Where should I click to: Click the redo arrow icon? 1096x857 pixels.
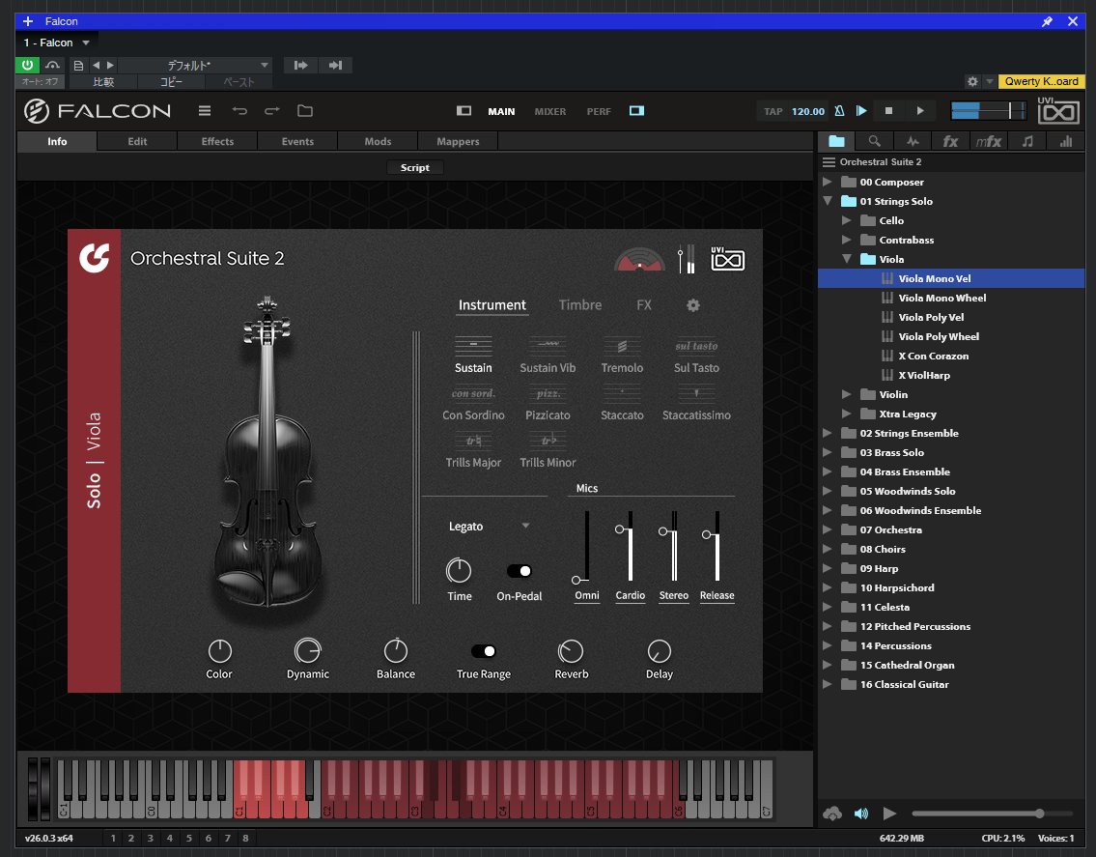(x=272, y=110)
